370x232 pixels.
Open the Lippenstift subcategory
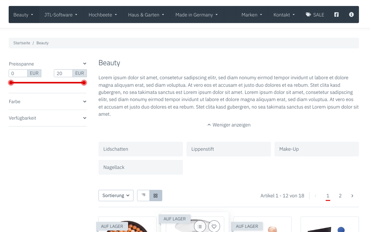pos(229,149)
